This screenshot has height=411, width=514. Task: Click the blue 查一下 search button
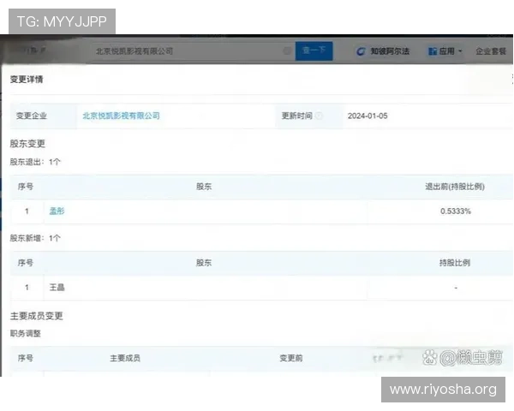[314, 51]
